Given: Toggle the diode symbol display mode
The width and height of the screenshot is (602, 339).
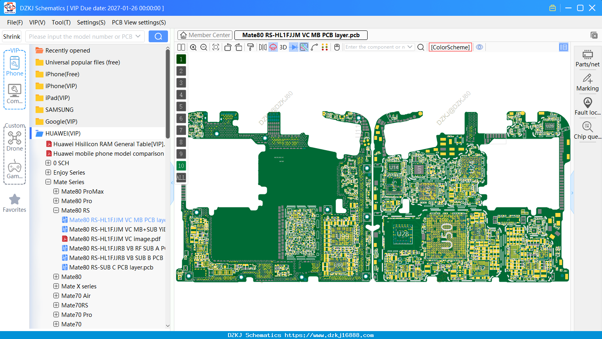Looking at the screenshot, I should [x=294, y=47].
